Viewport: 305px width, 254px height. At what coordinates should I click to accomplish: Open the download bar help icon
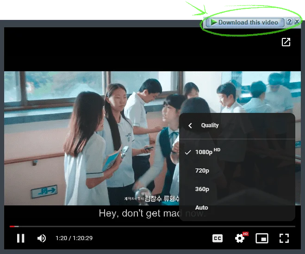pos(289,21)
